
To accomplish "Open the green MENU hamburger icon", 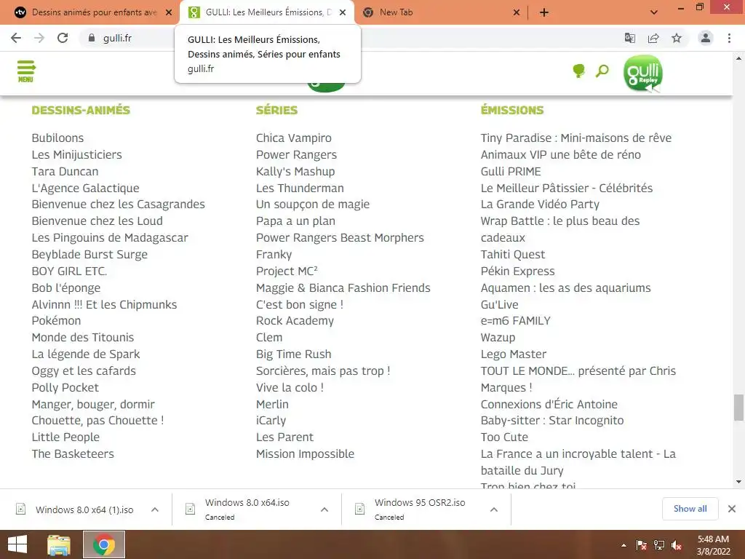I will (x=25, y=71).
